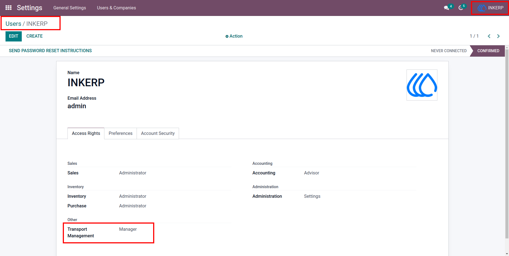Click Accounting Advisor value
The height and width of the screenshot is (256, 509).
pos(312,173)
